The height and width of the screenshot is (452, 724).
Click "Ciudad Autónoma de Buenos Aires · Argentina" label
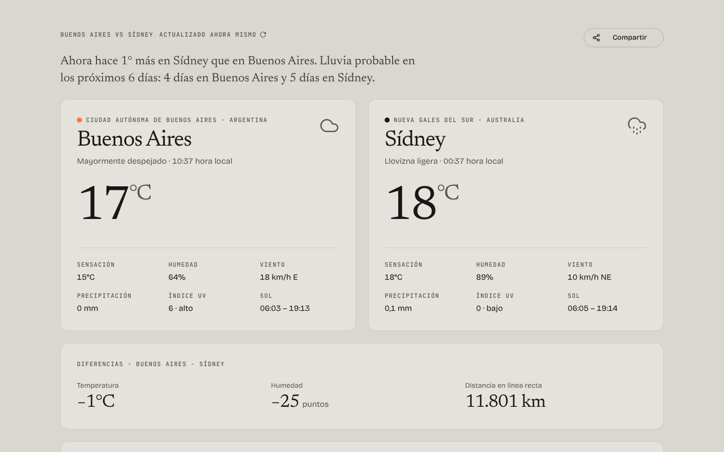(176, 120)
